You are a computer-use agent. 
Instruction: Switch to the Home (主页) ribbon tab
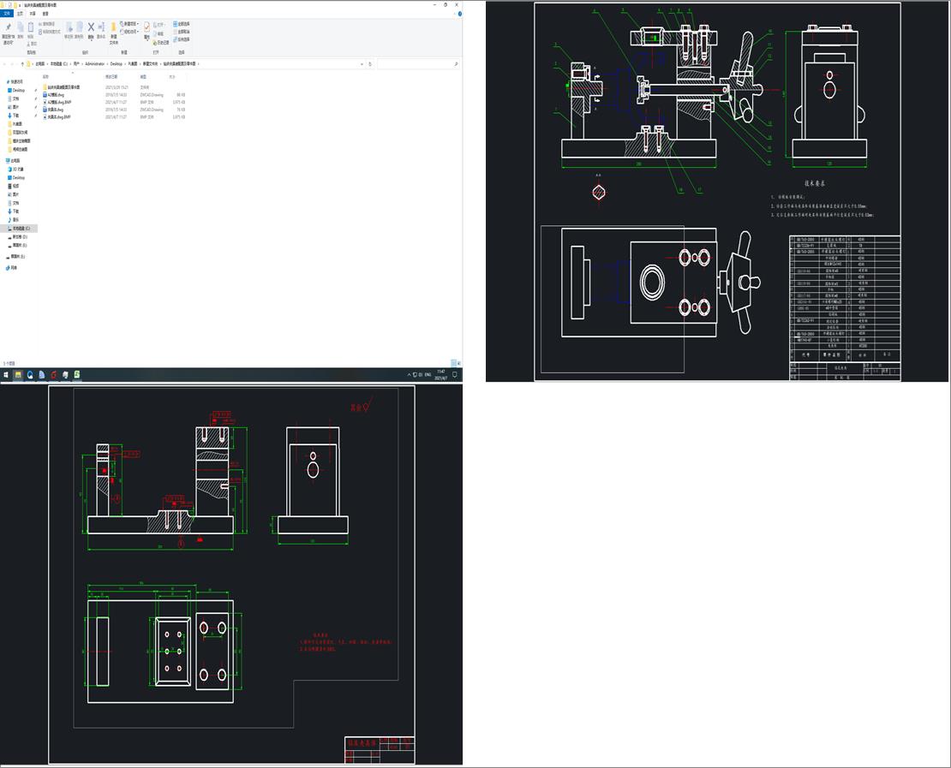coord(20,14)
